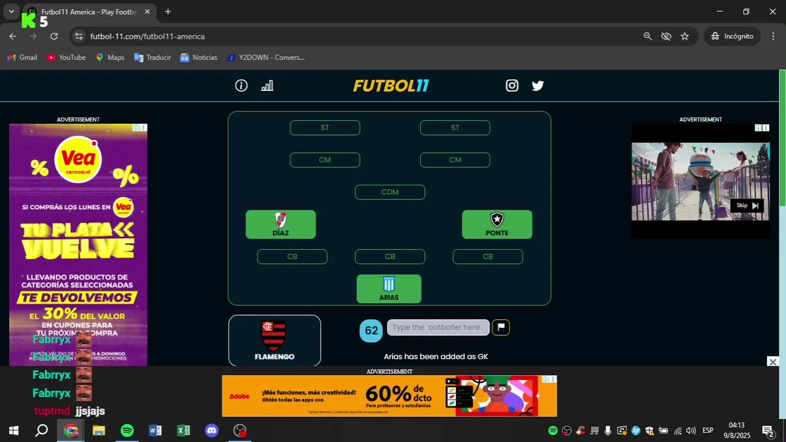Open the tab search dropdown arrow
786x442 pixels.
pos(11,12)
